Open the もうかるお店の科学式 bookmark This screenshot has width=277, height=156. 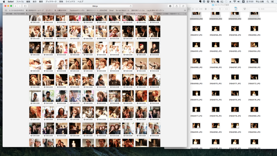point(16,11)
